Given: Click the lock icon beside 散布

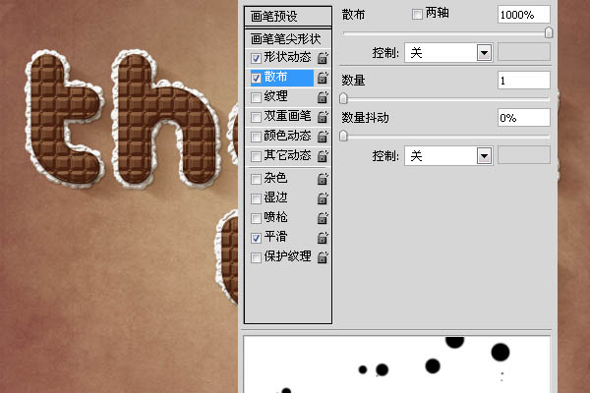Looking at the screenshot, I should tap(323, 78).
